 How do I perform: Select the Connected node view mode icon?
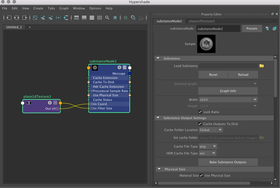tap(84, 18)
